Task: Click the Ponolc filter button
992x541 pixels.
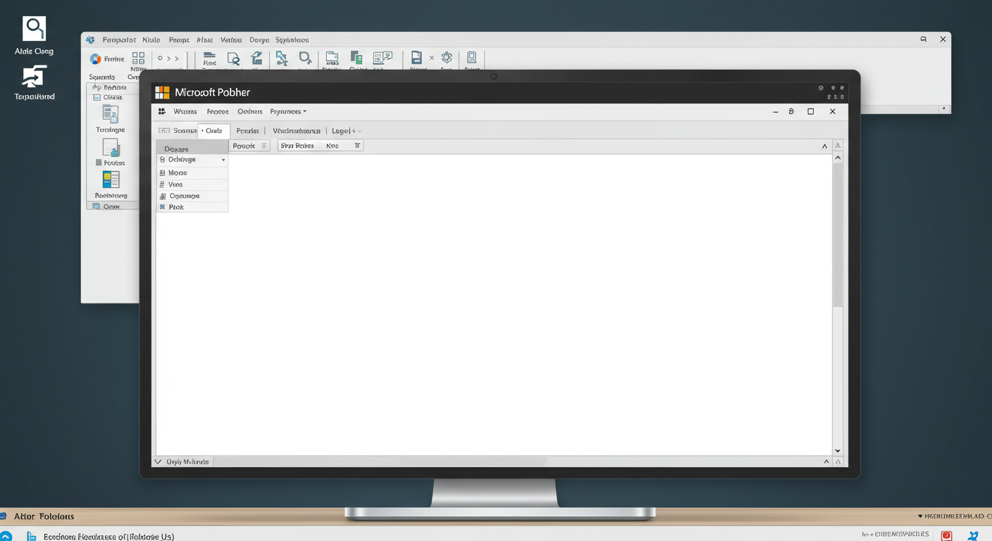Action: [x=249, y=146]
